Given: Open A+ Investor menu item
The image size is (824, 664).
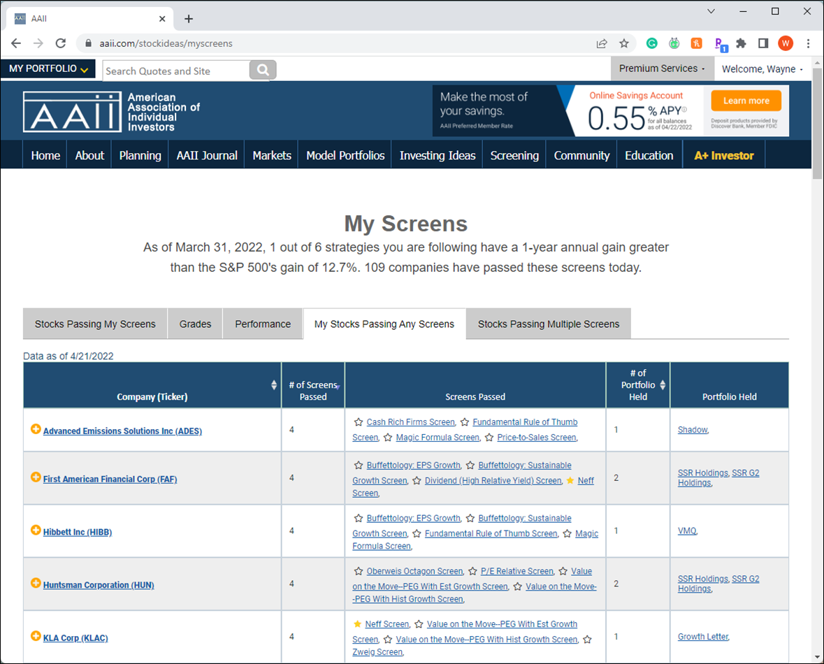Looking at the screenshot, I should [x=723, y=156].
